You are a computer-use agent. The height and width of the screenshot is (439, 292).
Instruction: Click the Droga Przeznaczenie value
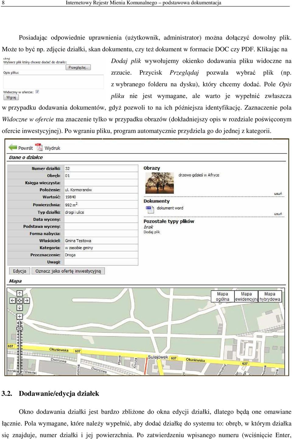[x=70, y=255]
